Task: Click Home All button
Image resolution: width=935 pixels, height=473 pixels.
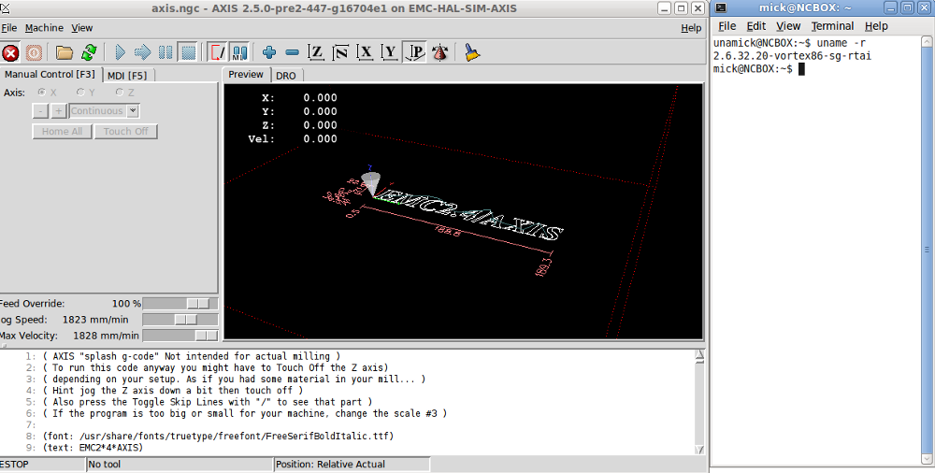Action: [x=62, y=131]
